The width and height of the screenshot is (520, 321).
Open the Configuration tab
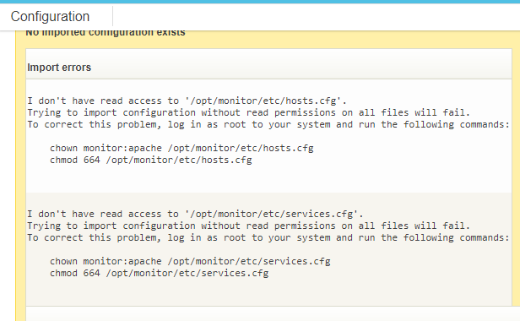(50, 16)
